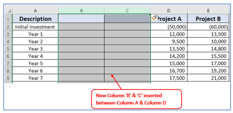Screen dimensions: 233x113
Task: Select column D header
Action: (169, 11)
